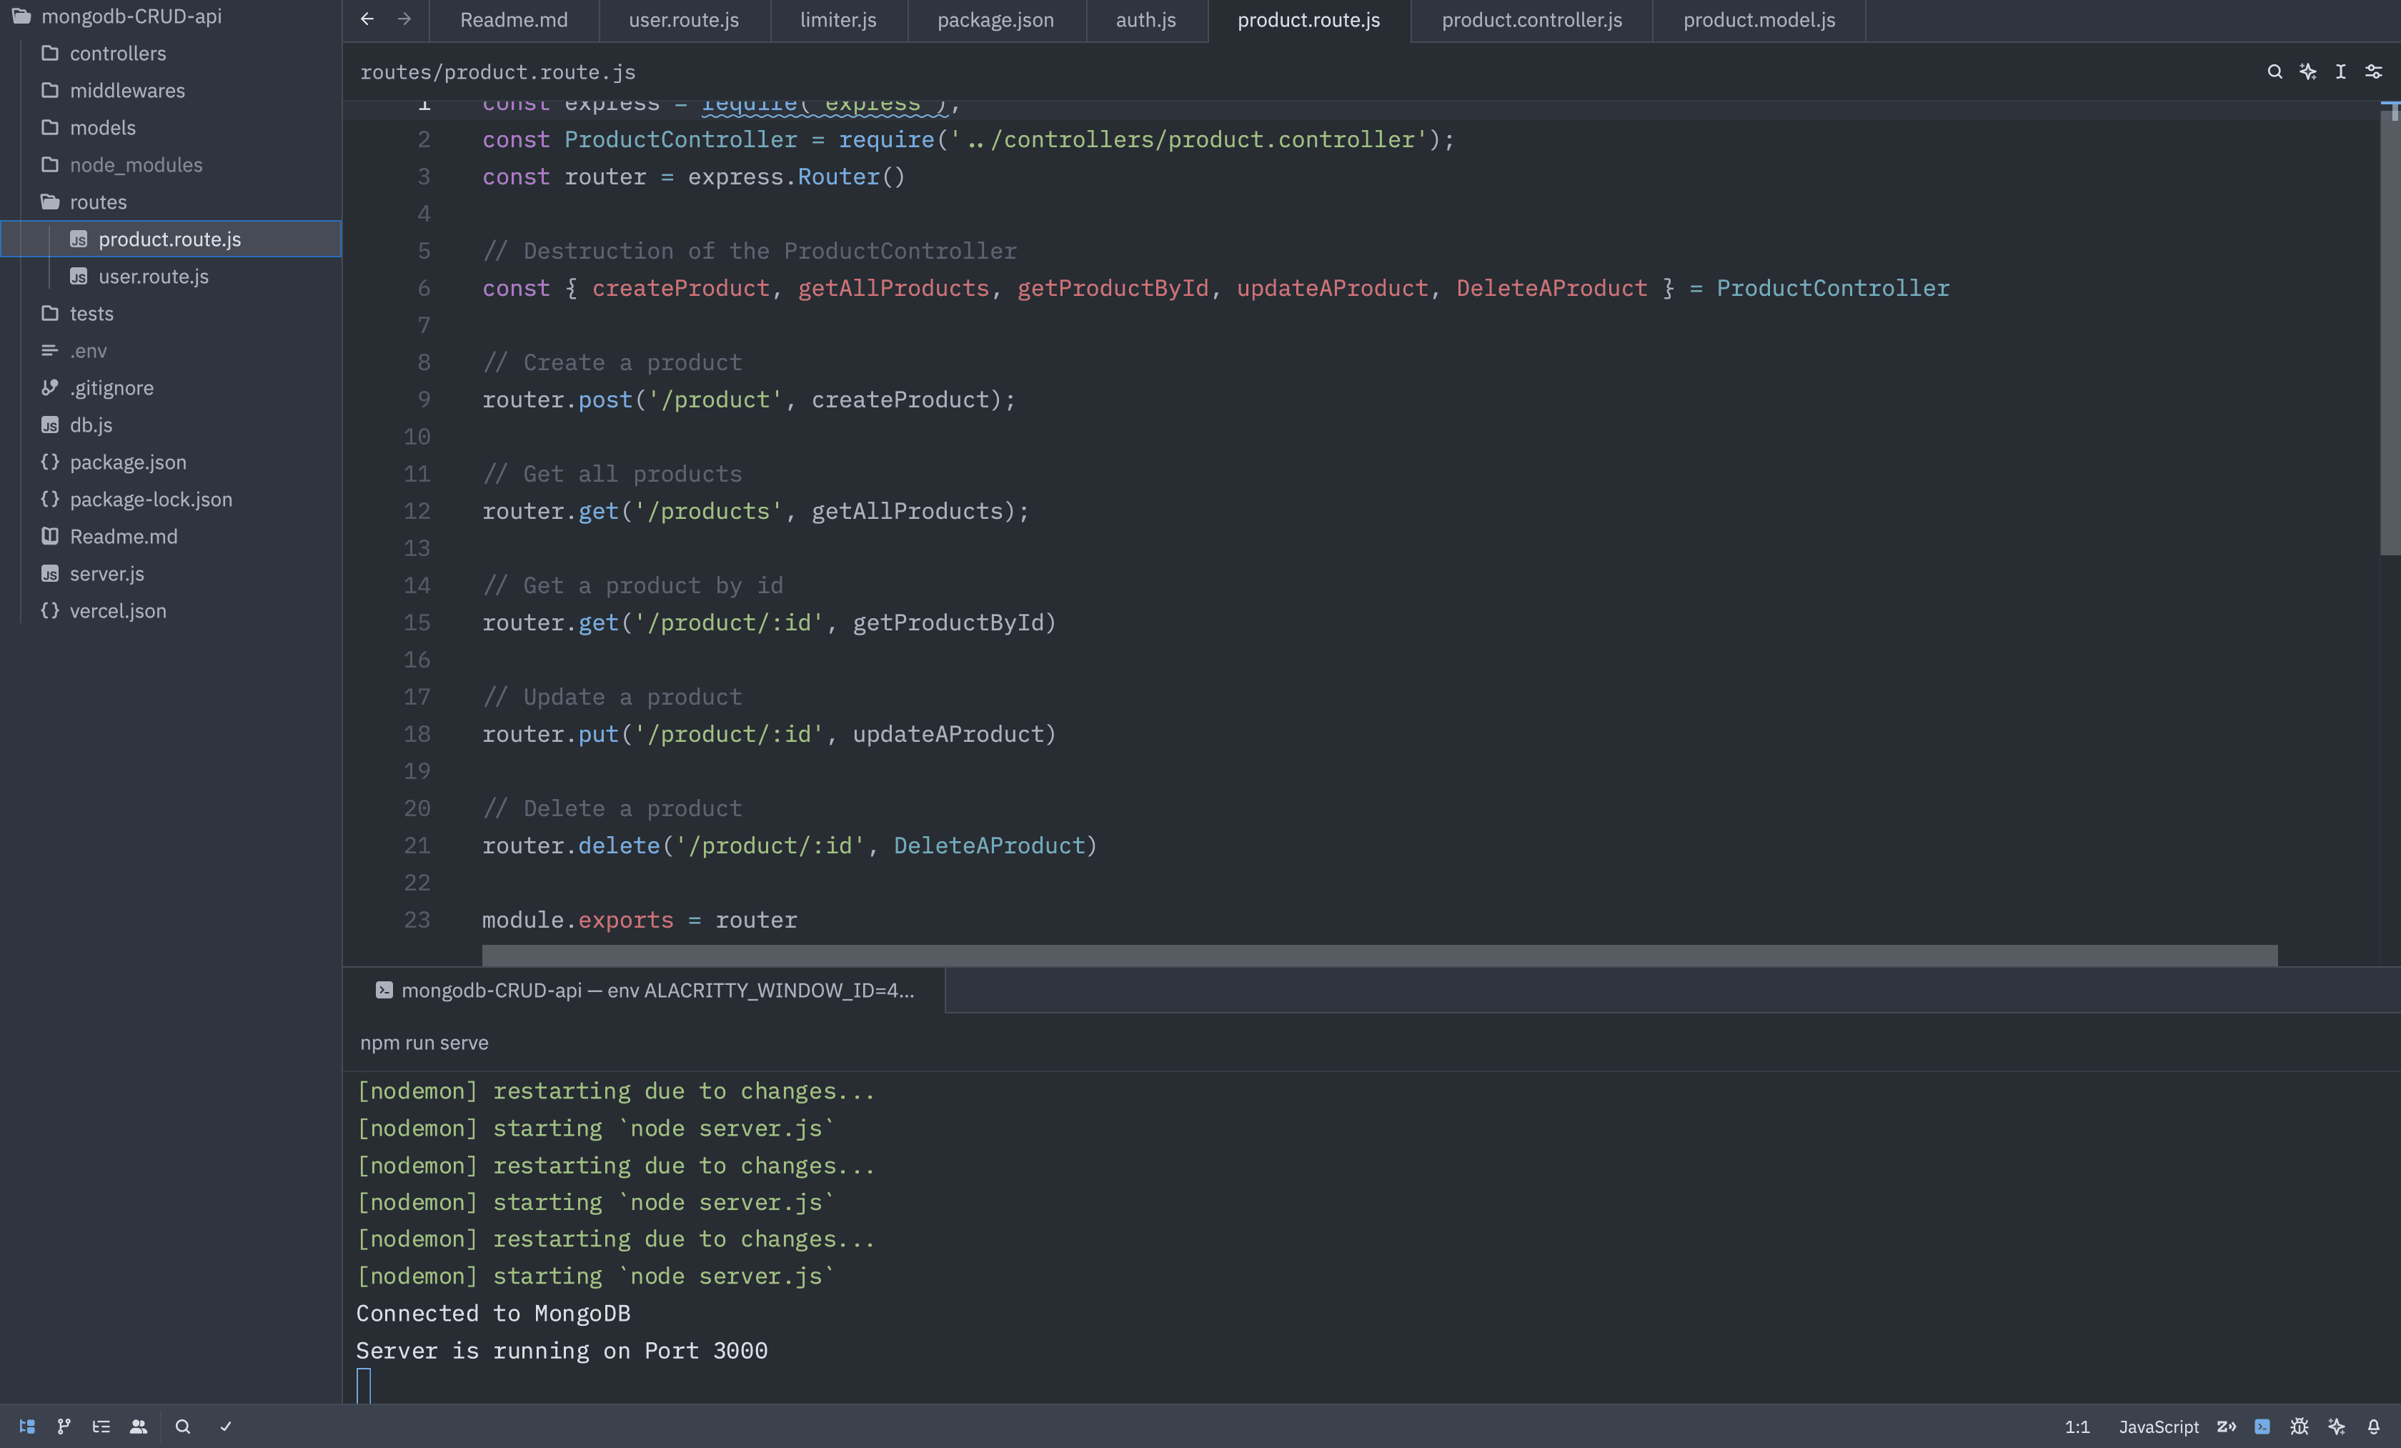The height and width of the screenshot is (1448, 2401).
Task: Open the .gitignore file
Action: tap(171, 387)
